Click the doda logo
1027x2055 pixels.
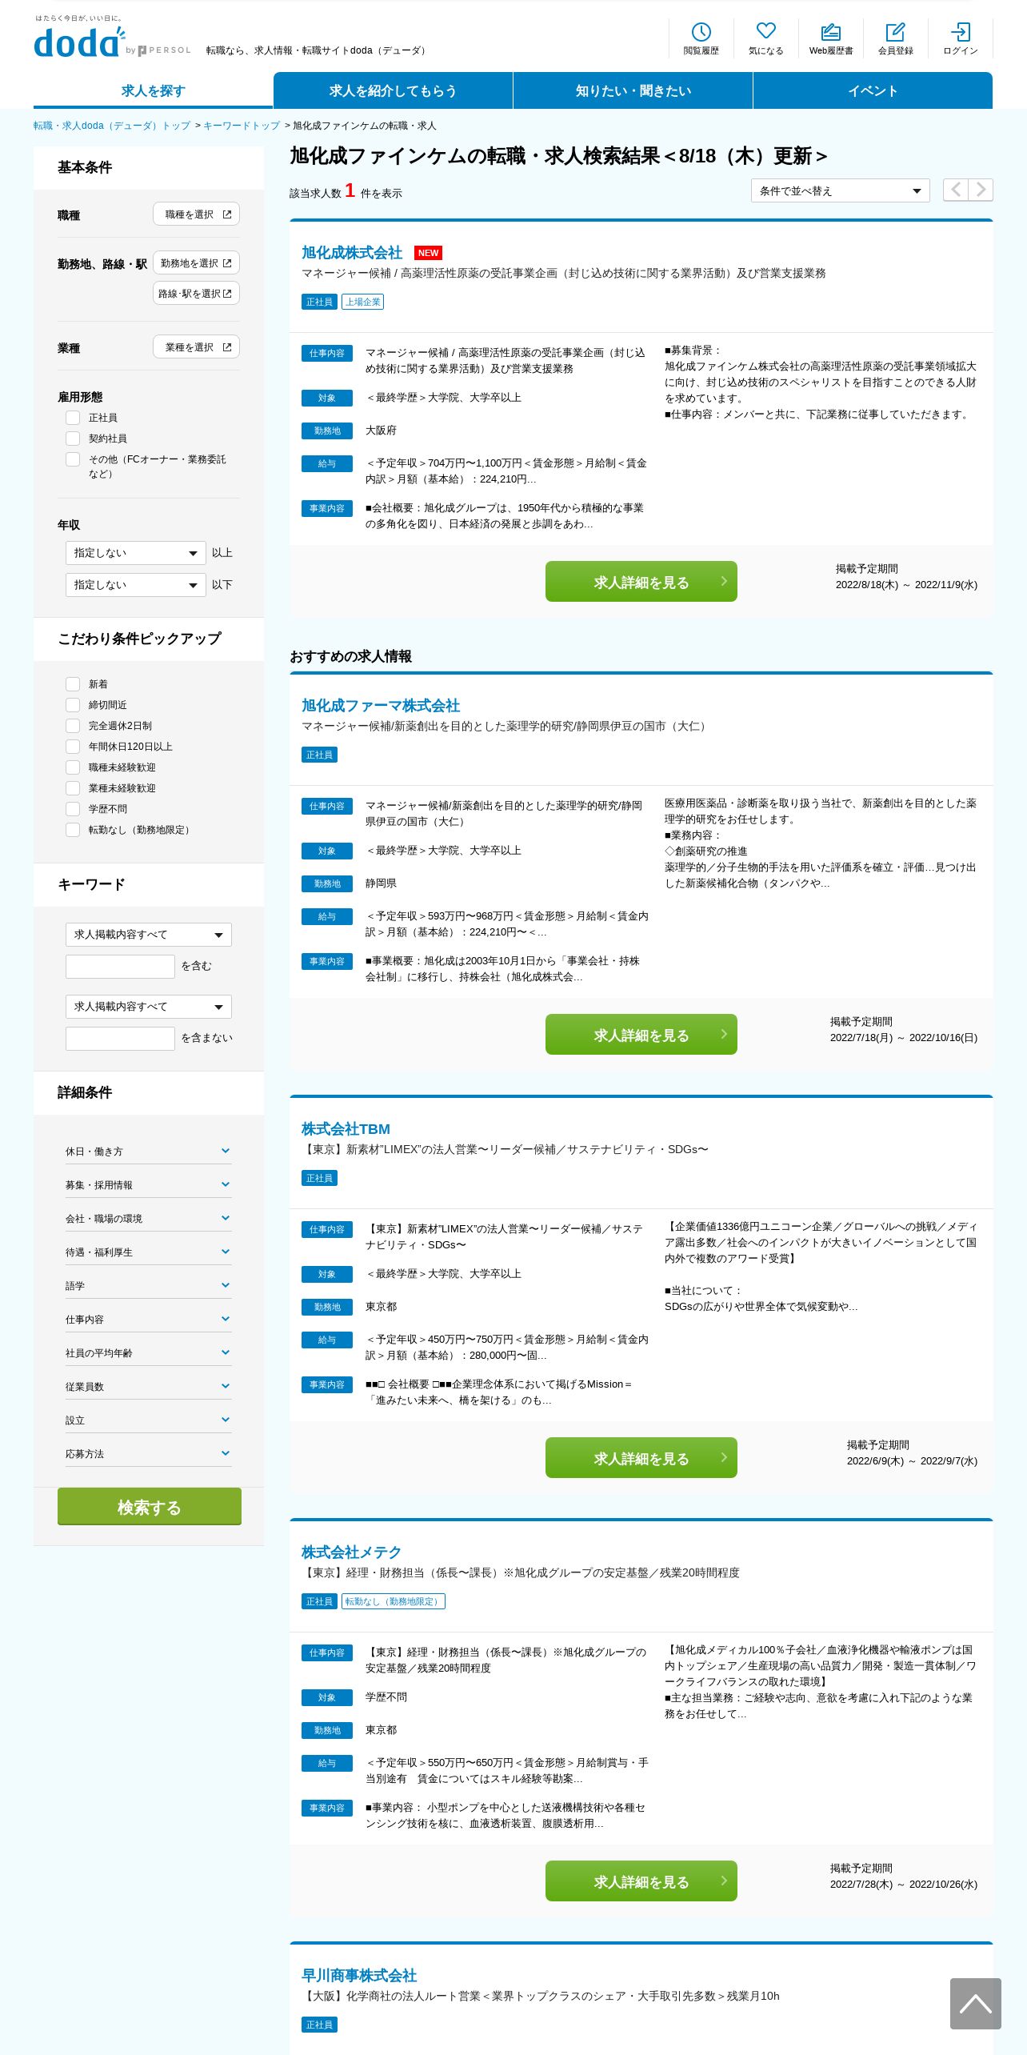pyautogui.click(x=80, y=42)
